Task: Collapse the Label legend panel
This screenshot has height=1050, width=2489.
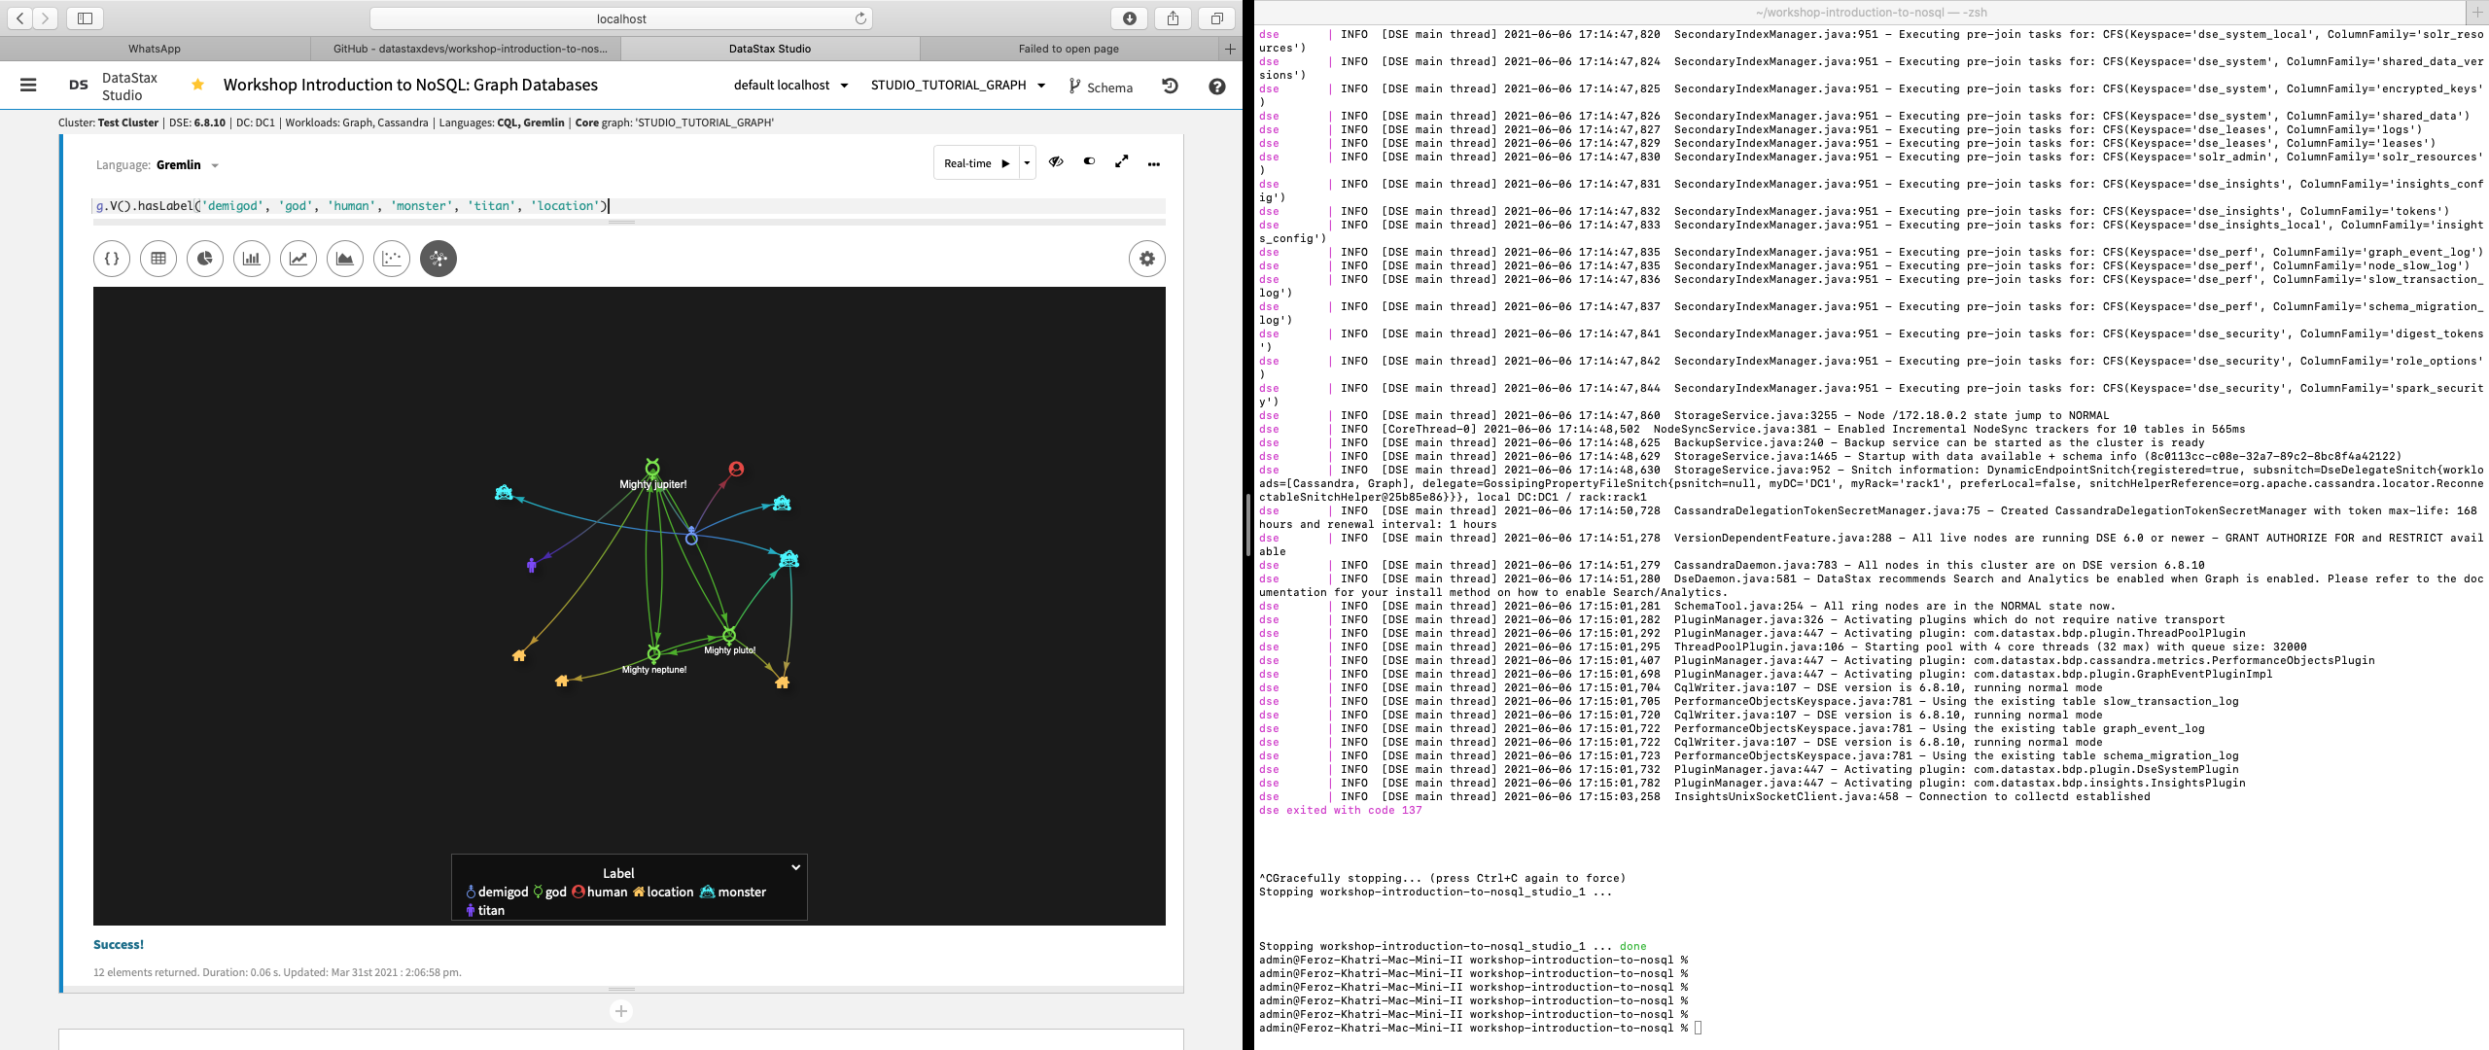Action: [795, 866]
